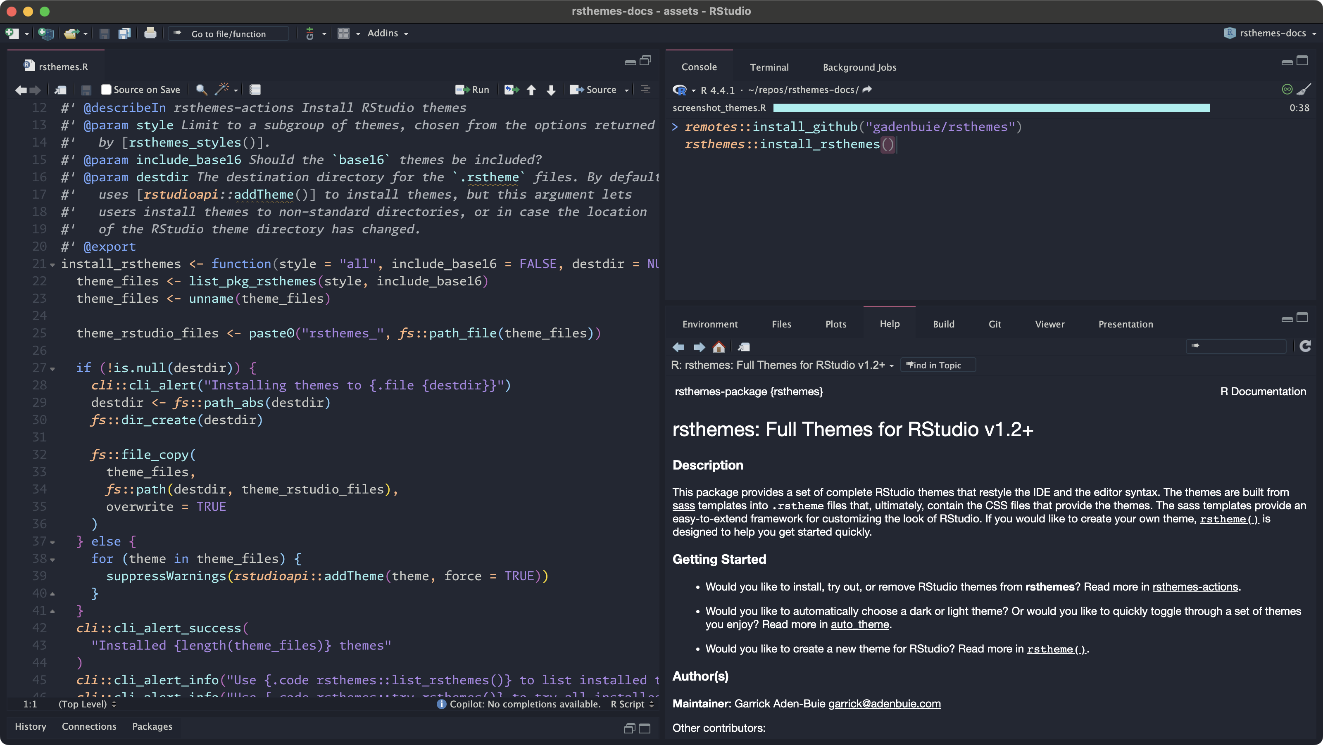Click the clear console broom icon
This screenshot has height=745, width=1323.
tap(1304, 89)
